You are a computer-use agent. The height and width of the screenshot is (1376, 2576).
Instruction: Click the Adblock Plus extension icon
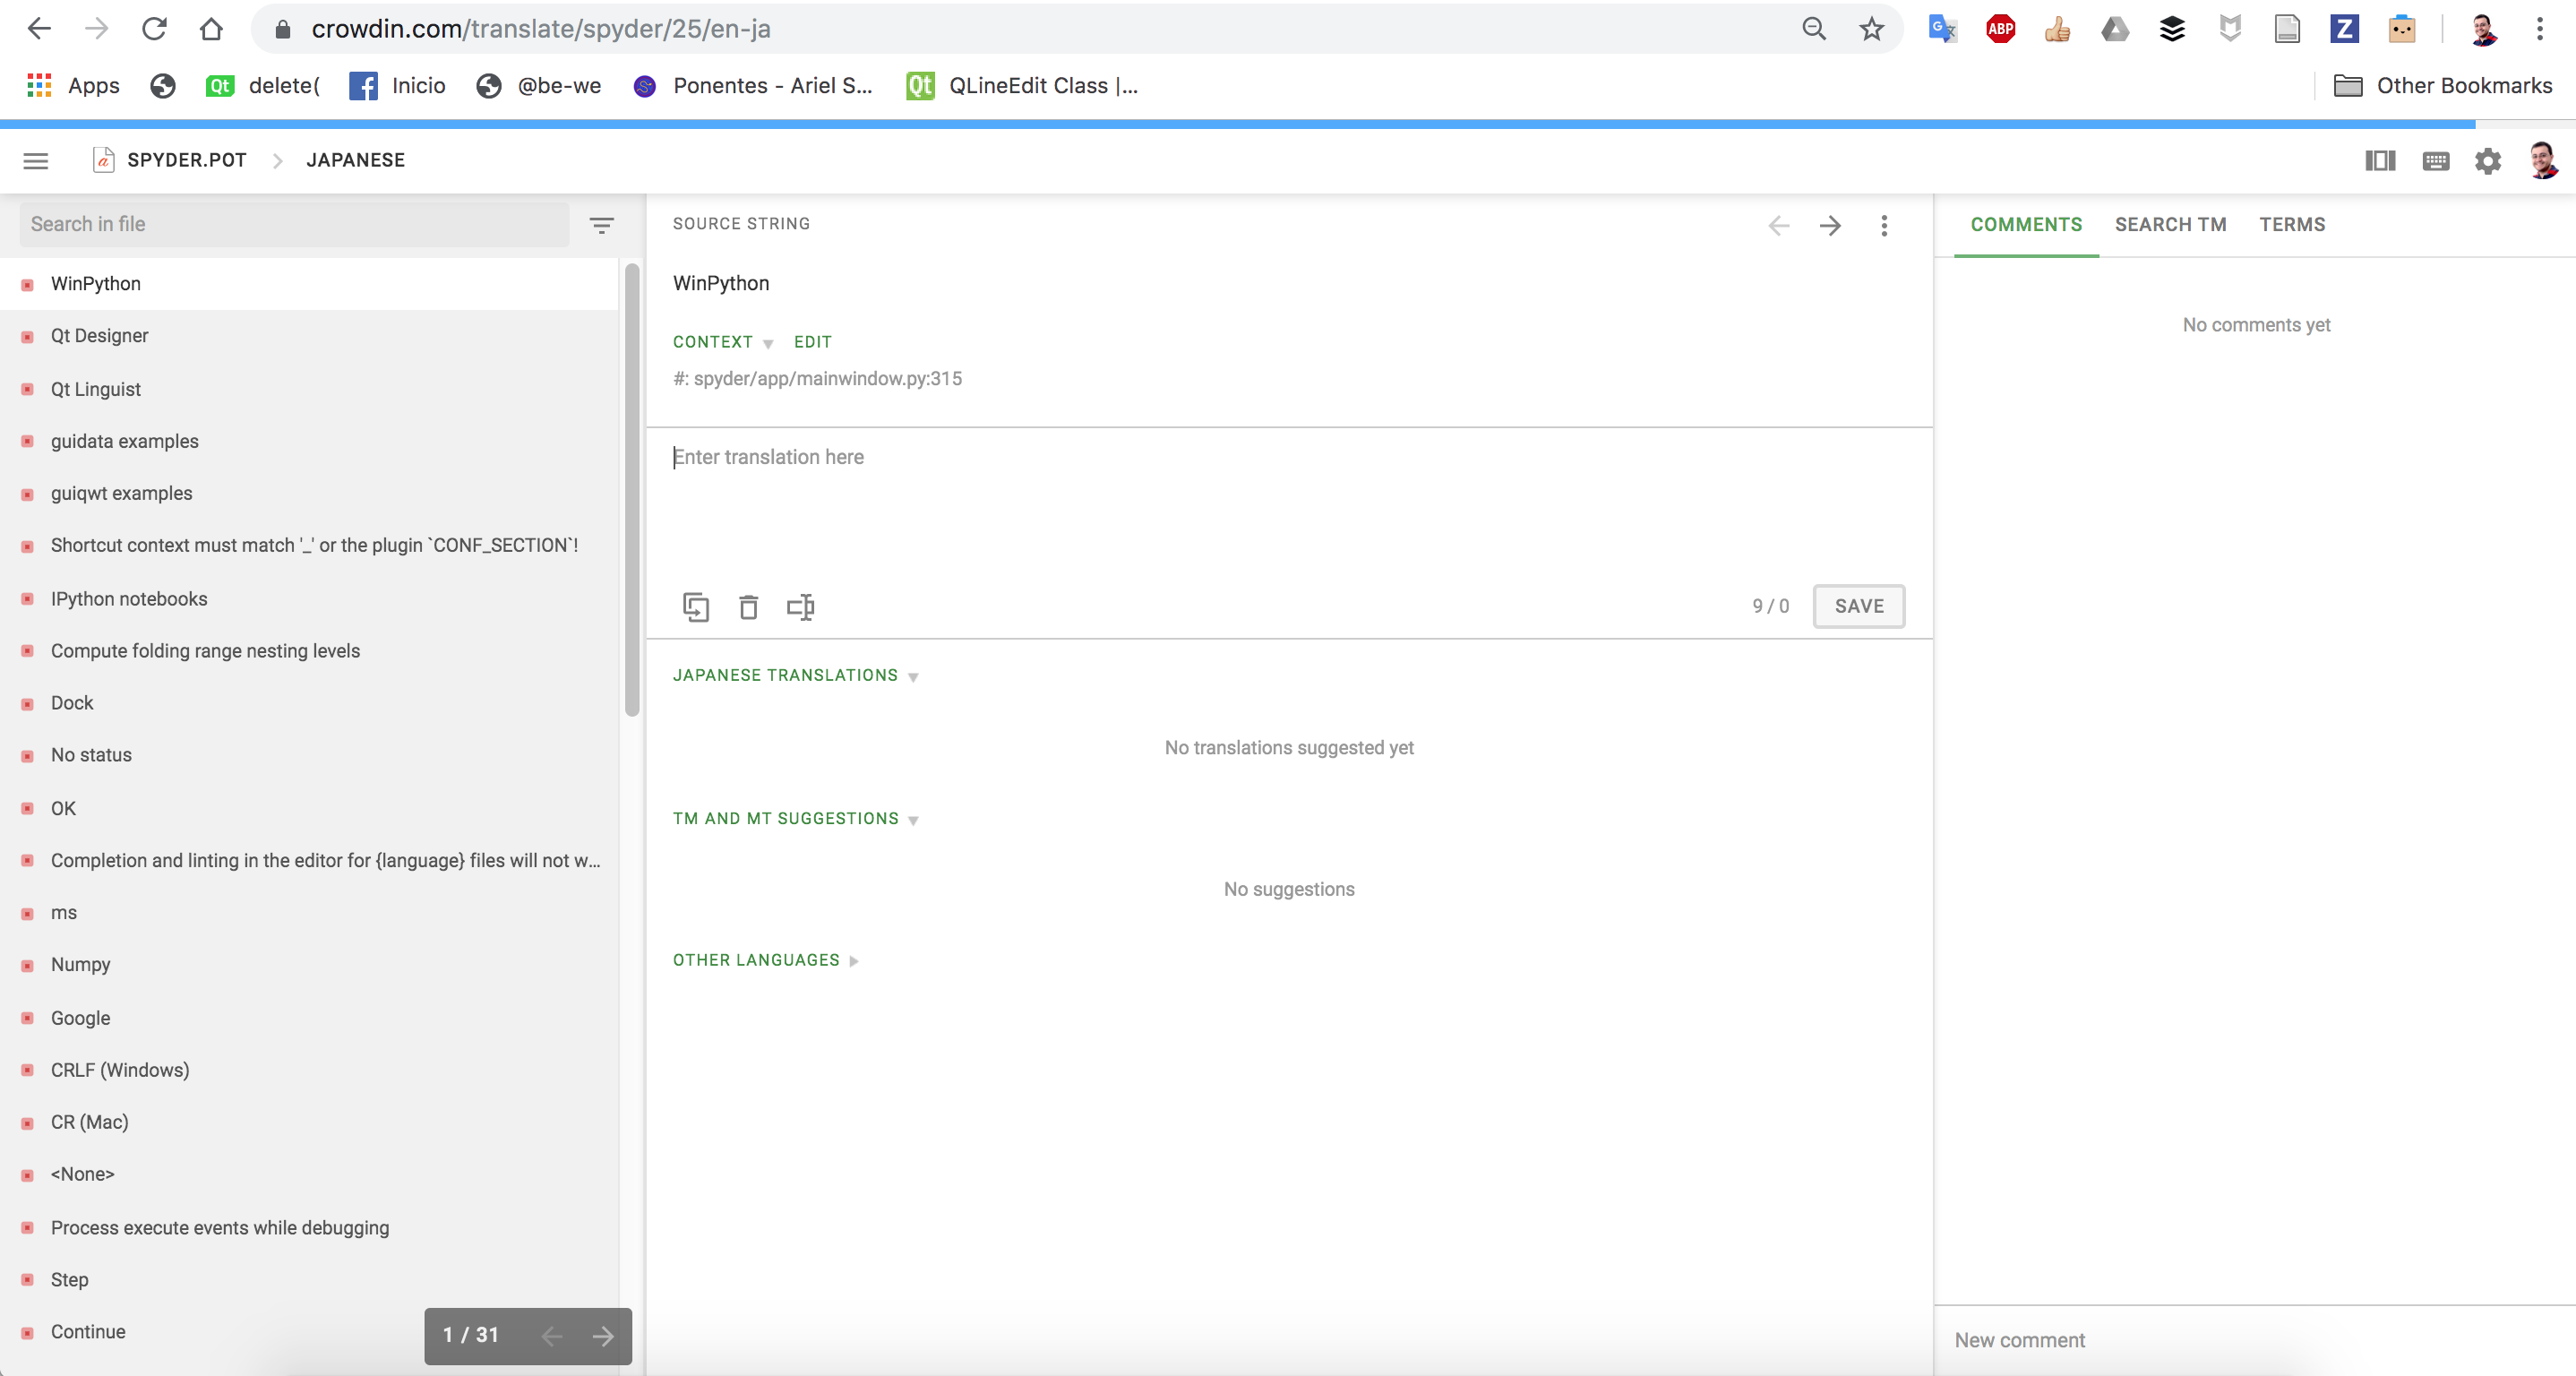pyautogui.click(x=2000, y=29)
